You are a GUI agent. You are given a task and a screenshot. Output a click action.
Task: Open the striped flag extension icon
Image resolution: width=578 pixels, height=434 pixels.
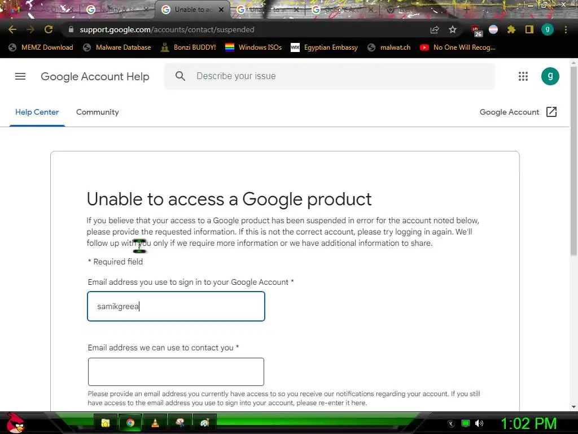click(493, 29)
